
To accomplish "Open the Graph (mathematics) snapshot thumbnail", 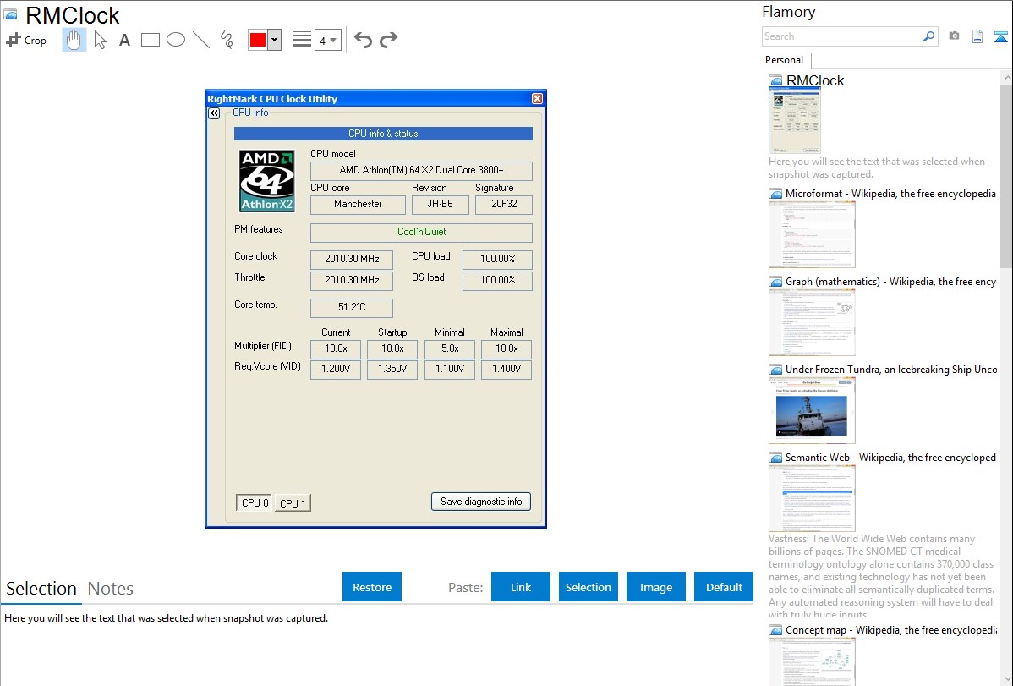I will click(812, 322).
